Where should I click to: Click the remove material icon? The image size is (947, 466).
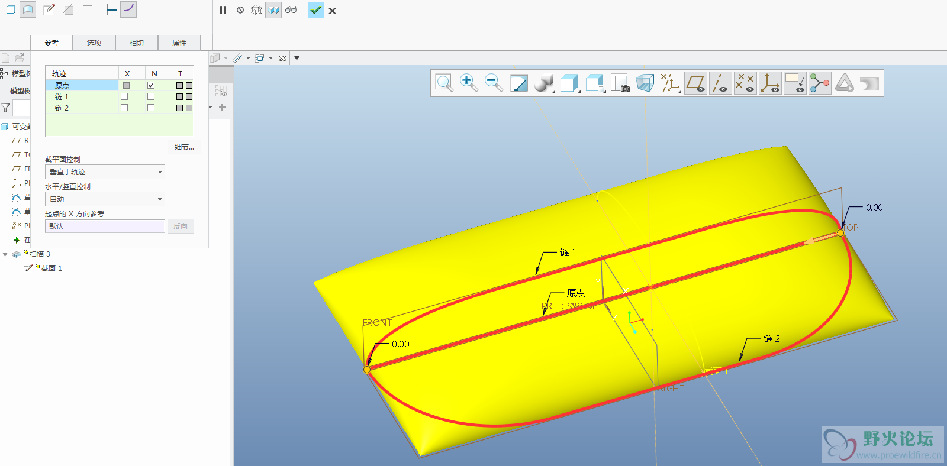(68, 9)
